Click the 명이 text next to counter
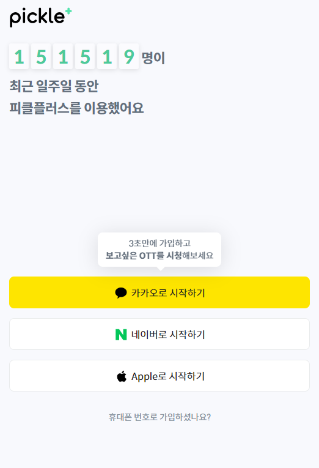Viewport: 319px width, 468px height. 153,58
